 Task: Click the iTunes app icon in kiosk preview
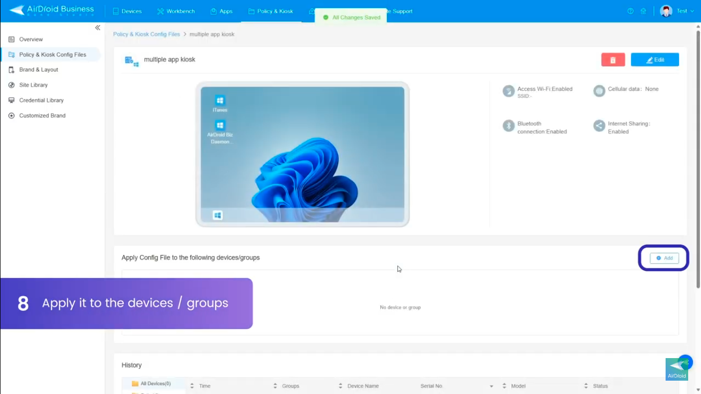220,101
